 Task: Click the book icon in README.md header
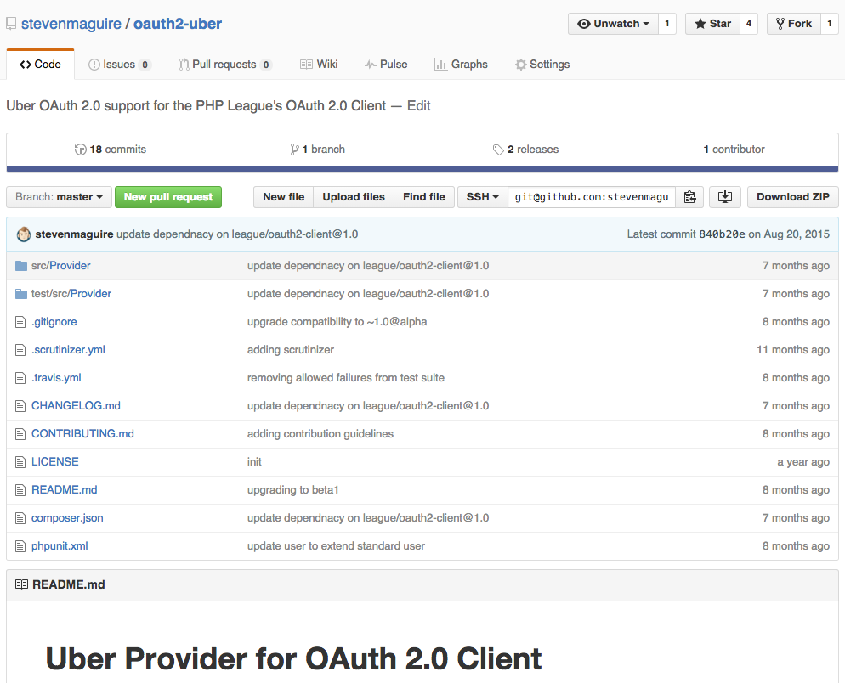(21, 584)
